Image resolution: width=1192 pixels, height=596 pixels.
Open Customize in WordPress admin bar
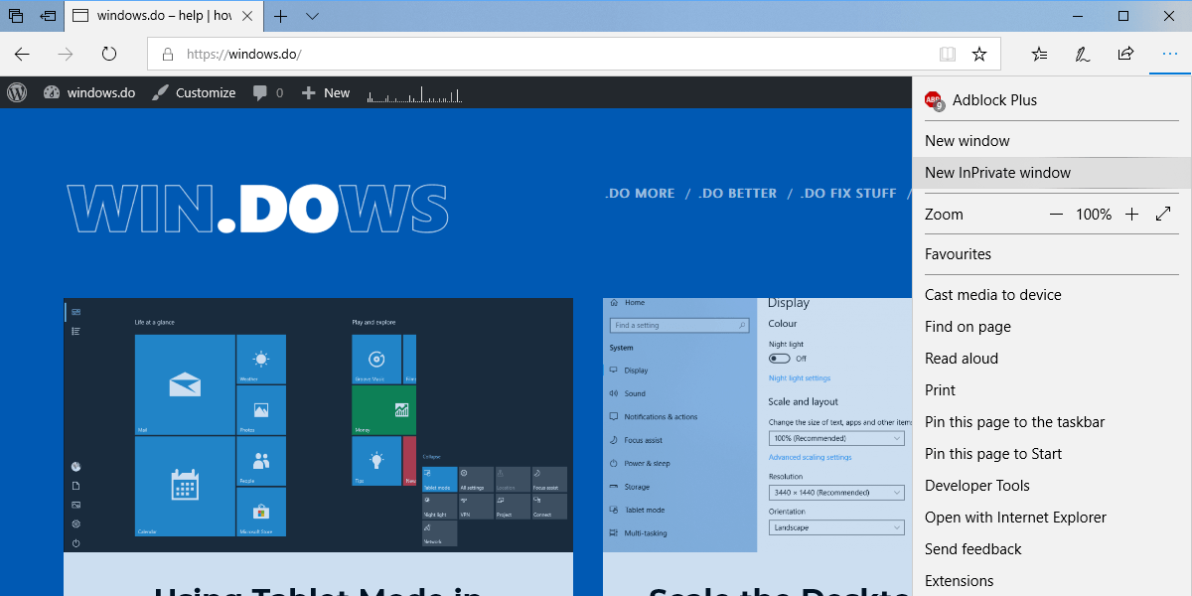194,92
